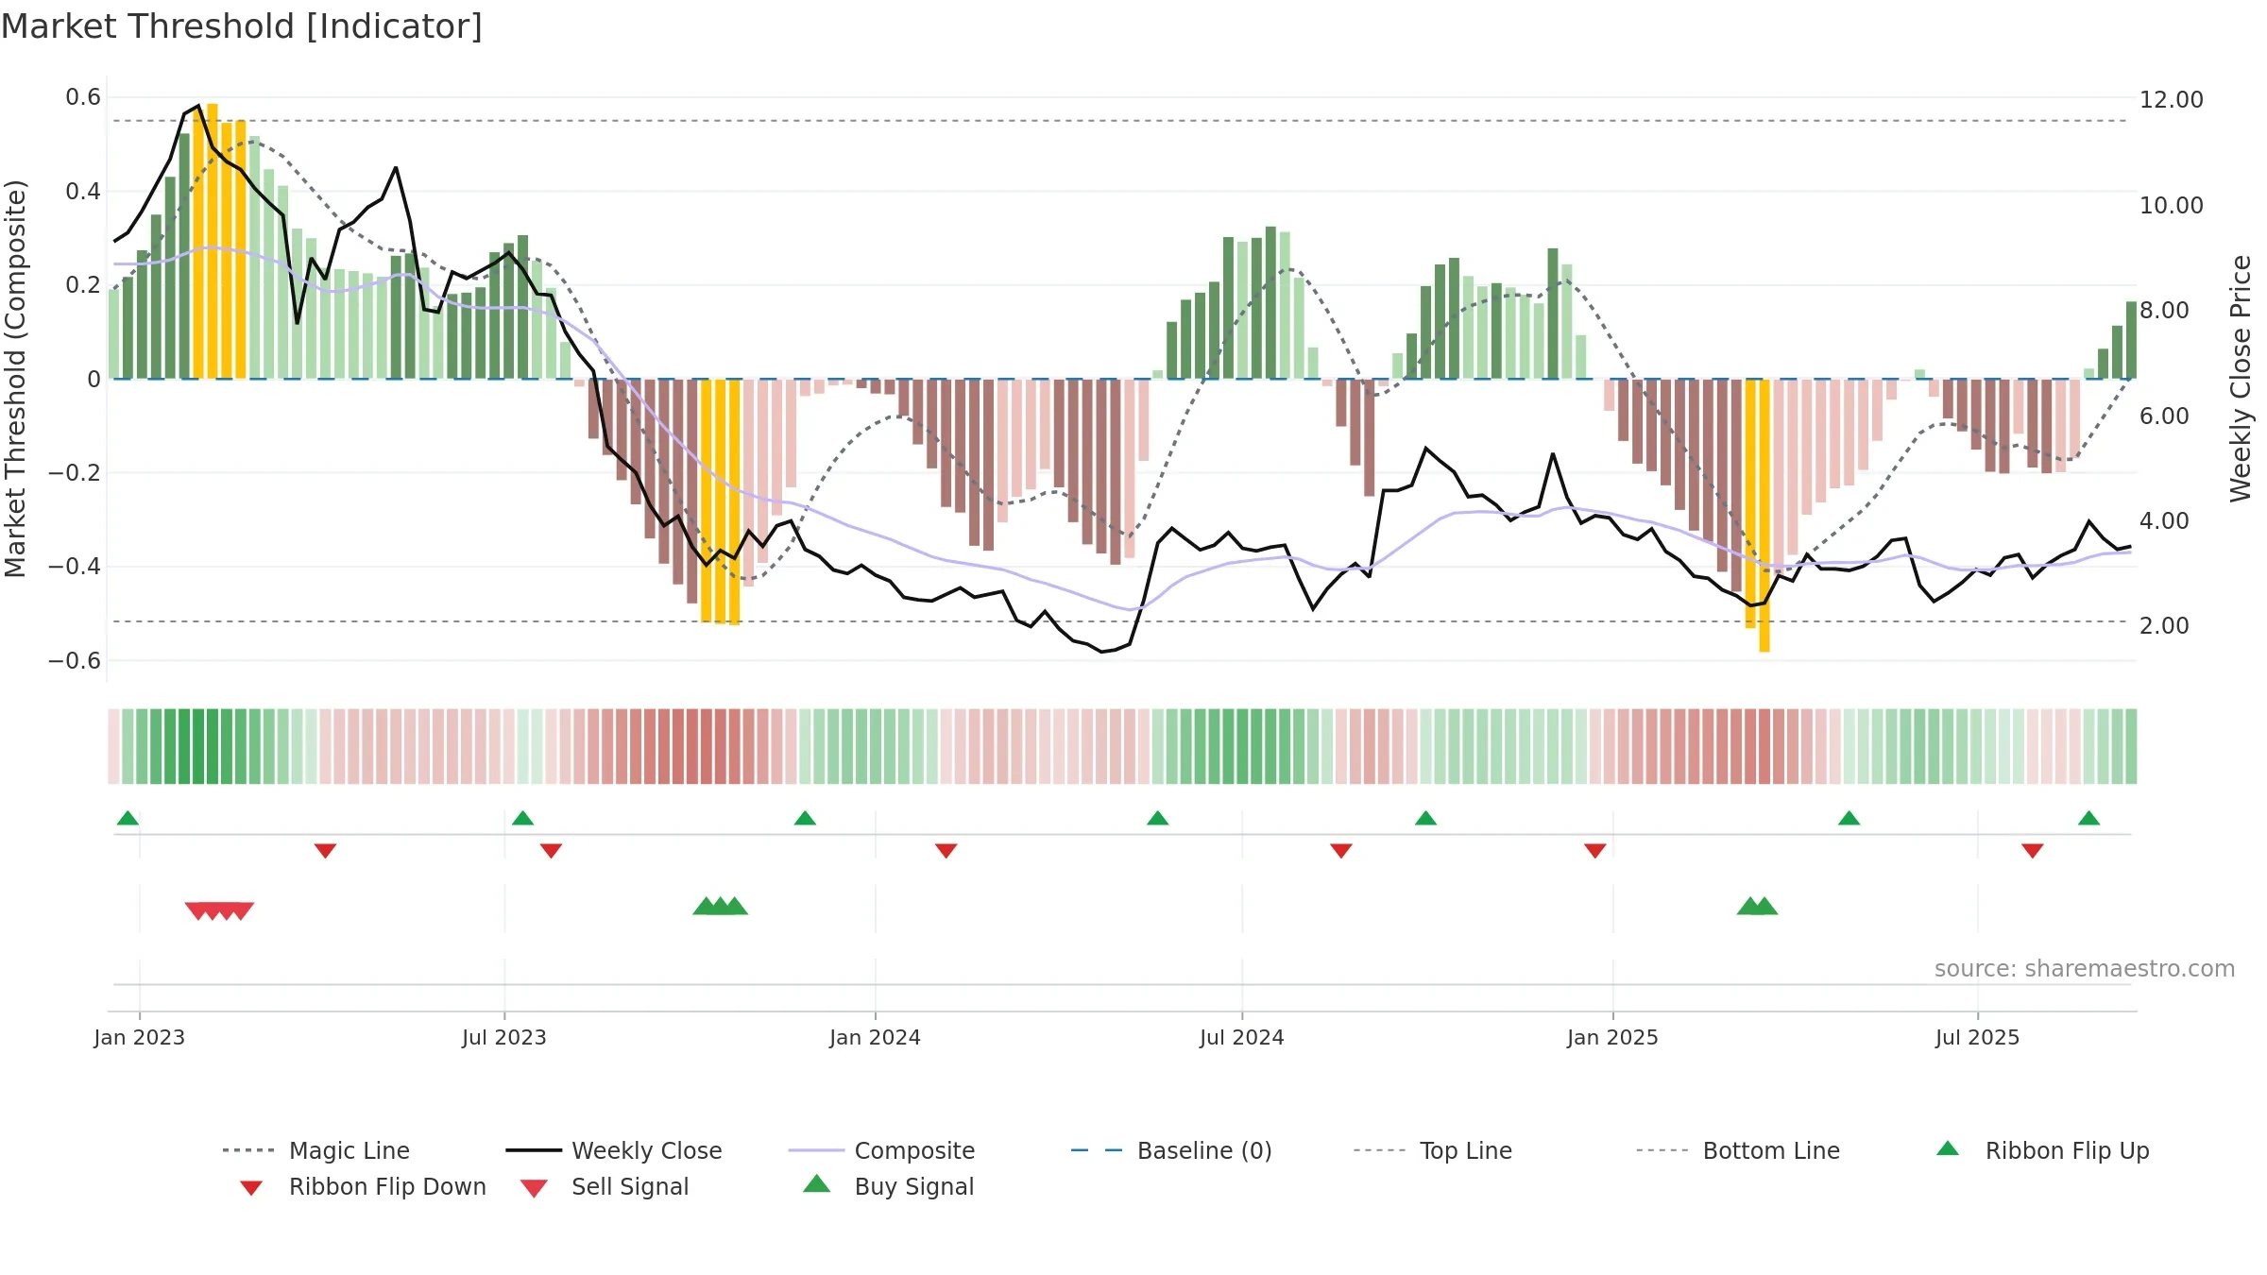Toggle the Magic Line legend entry
Screen dimensions: 2267x1275
315,1150
